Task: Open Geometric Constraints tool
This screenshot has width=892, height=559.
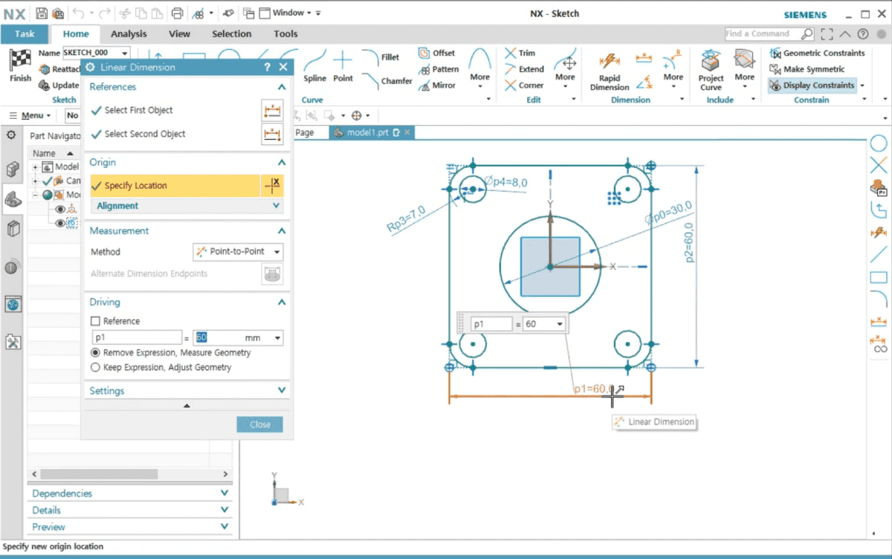Action: coord(817,53)
